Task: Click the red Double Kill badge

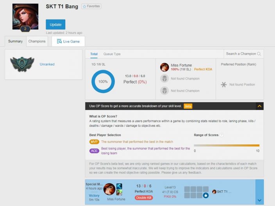Action: 144,197
